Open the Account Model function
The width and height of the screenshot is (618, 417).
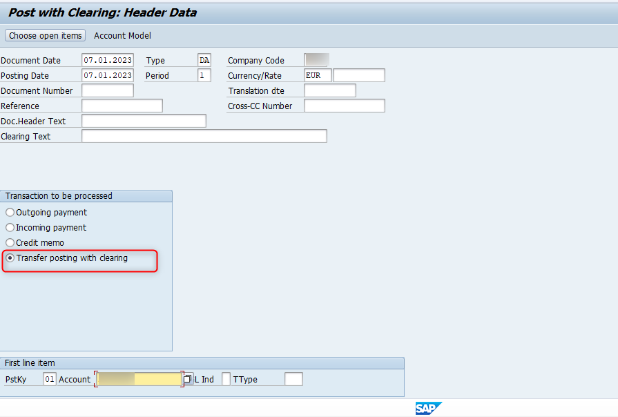[x=122, y=35]
